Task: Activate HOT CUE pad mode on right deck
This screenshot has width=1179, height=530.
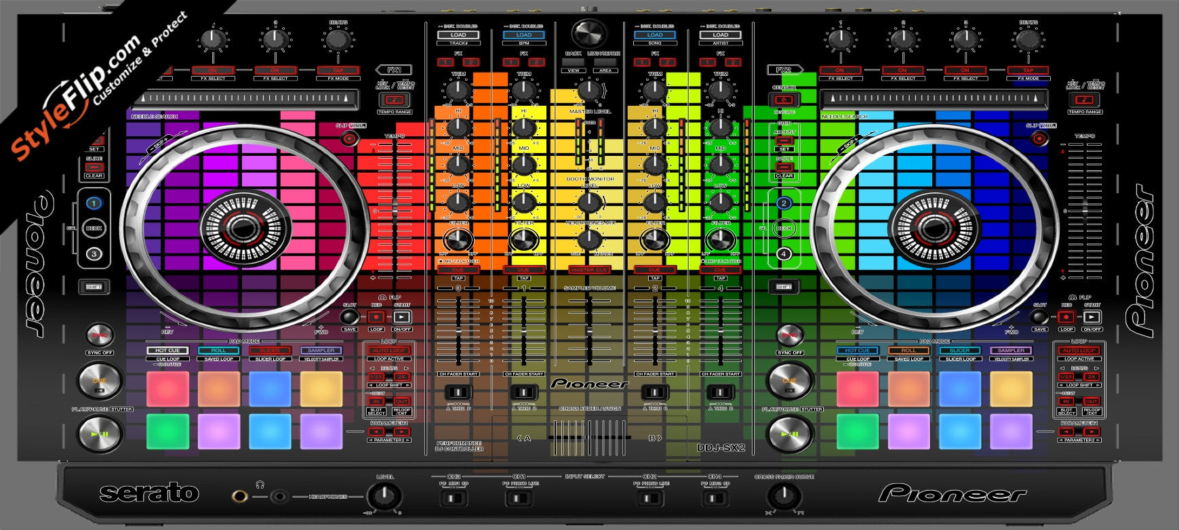Action: pyautogui.click(x=858, y=350)
